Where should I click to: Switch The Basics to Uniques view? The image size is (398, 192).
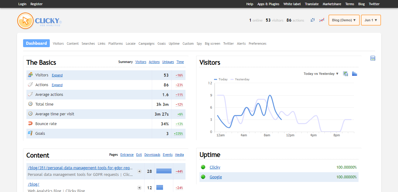168,62
